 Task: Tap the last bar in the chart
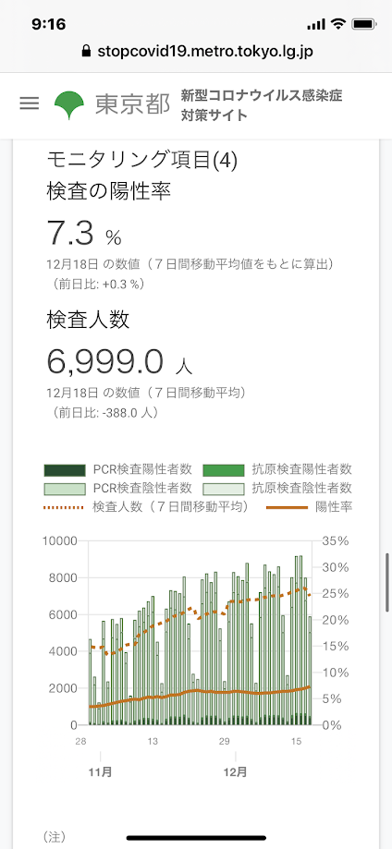(x=310, y=671)
